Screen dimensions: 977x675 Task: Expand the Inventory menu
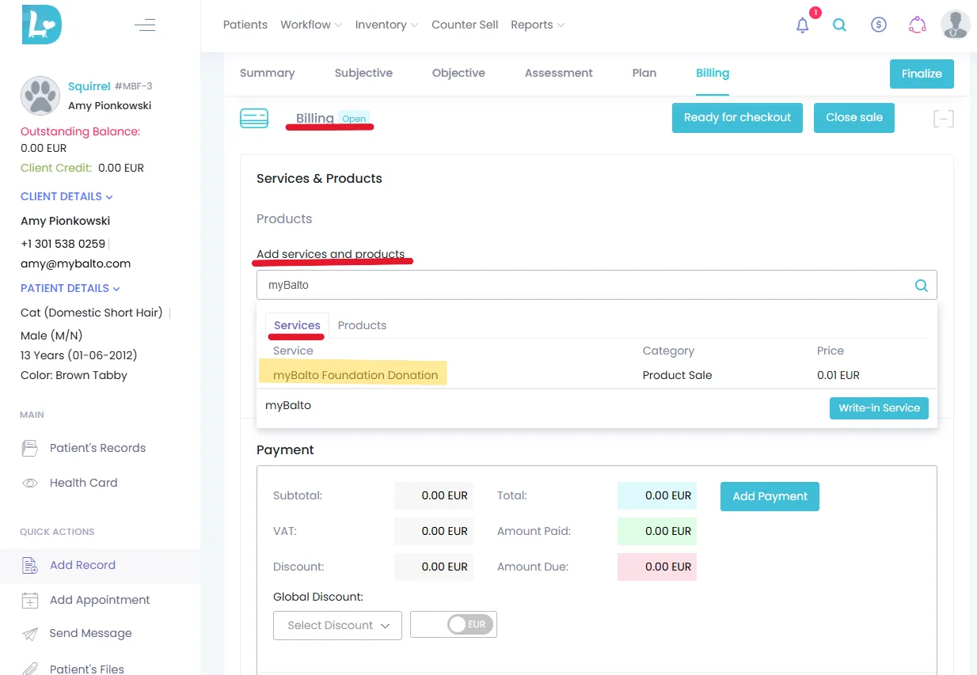pyautogui.click(x=386, y=25)
